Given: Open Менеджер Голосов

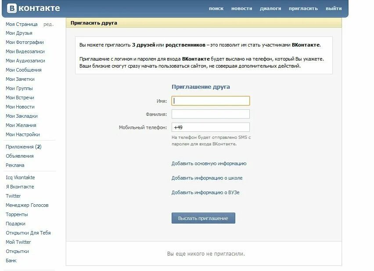Looking at the screenshot, I should (x=27, y=205).
